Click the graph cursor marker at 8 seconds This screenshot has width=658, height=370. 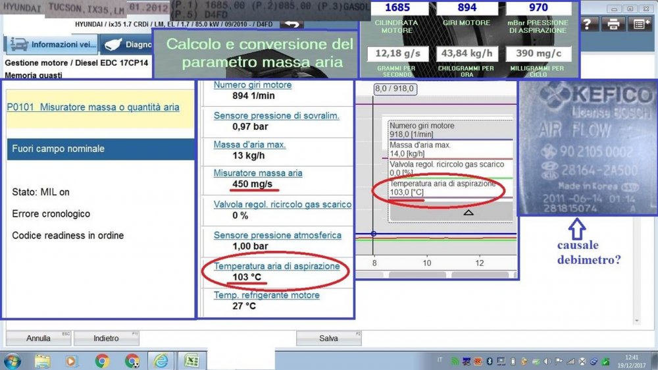coord(373,234)
